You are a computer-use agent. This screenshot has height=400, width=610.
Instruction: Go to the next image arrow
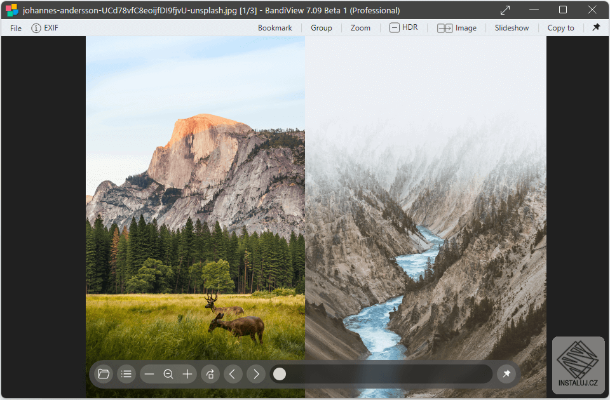click(255, 374)
